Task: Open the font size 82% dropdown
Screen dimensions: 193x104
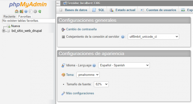Action: [101, 84]
